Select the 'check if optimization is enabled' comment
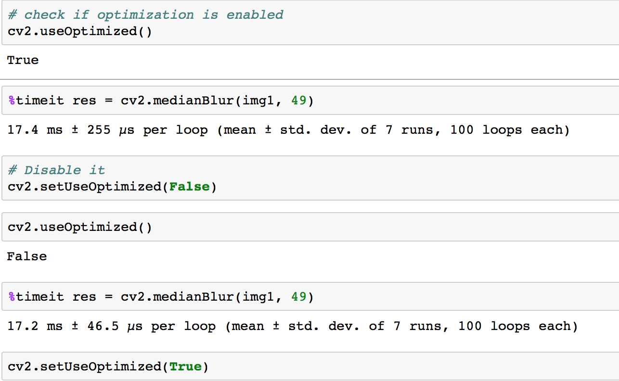Screen dimensions: 619x381 [145, 15]
